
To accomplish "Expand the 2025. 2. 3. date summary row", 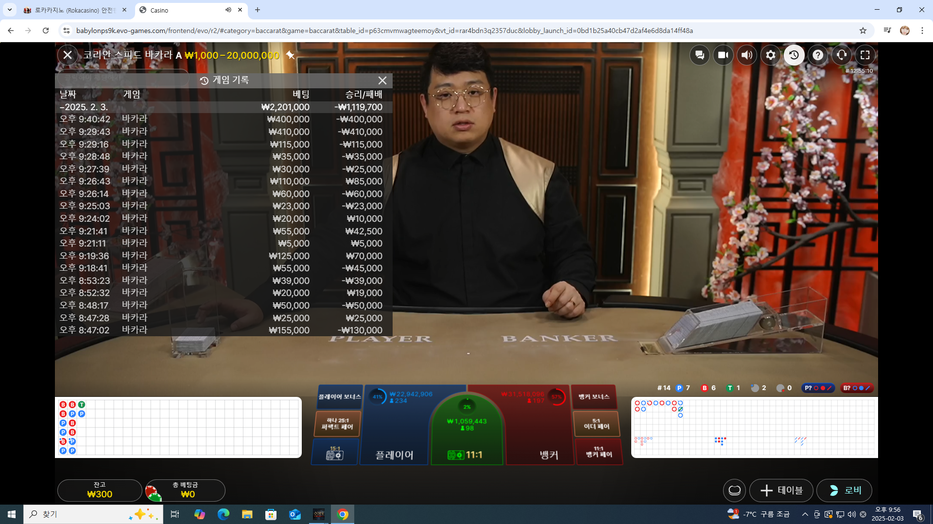I will tap(224, 107).
